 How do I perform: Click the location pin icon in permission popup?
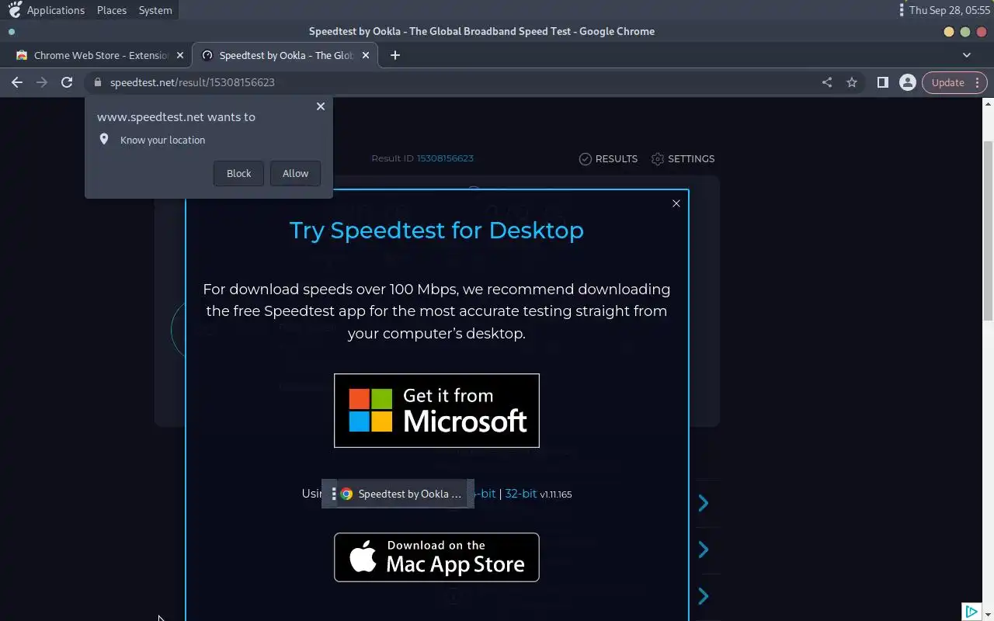[x=104, y=140]
